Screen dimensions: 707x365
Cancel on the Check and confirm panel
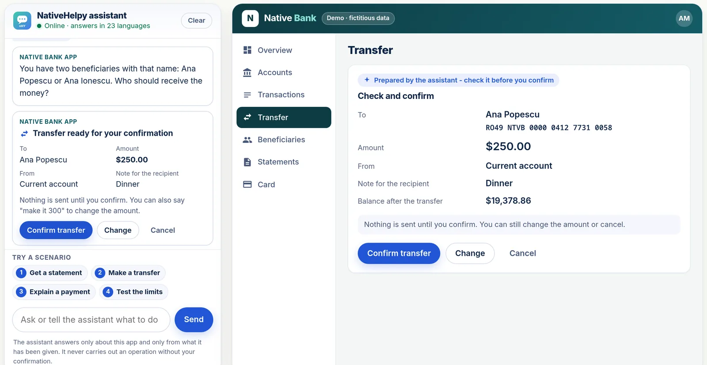(523, 253)
